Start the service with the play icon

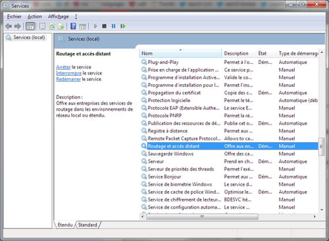coord(95,26)
